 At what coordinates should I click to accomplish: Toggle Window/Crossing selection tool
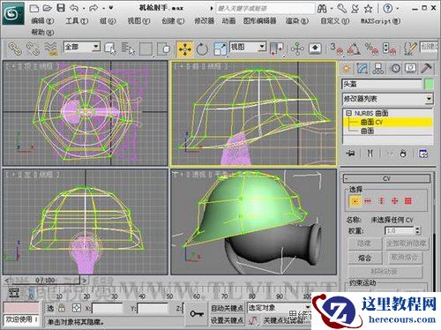(x=164, y=49)
